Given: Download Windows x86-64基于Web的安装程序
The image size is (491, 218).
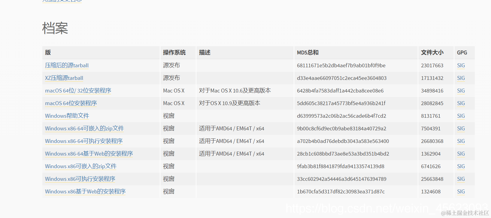Looking at the screenshot, I should [x=89, y=154].
